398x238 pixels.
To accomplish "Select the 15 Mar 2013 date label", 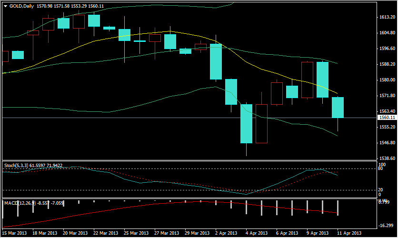I will (x=14, y=233).
